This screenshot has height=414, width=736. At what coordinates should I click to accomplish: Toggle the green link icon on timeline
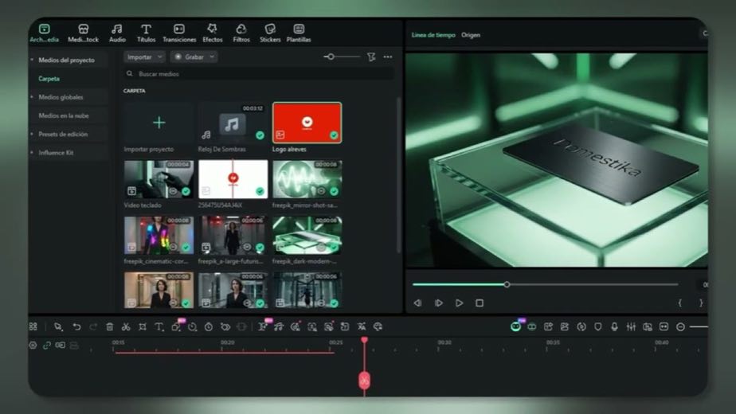pos(47,346)
